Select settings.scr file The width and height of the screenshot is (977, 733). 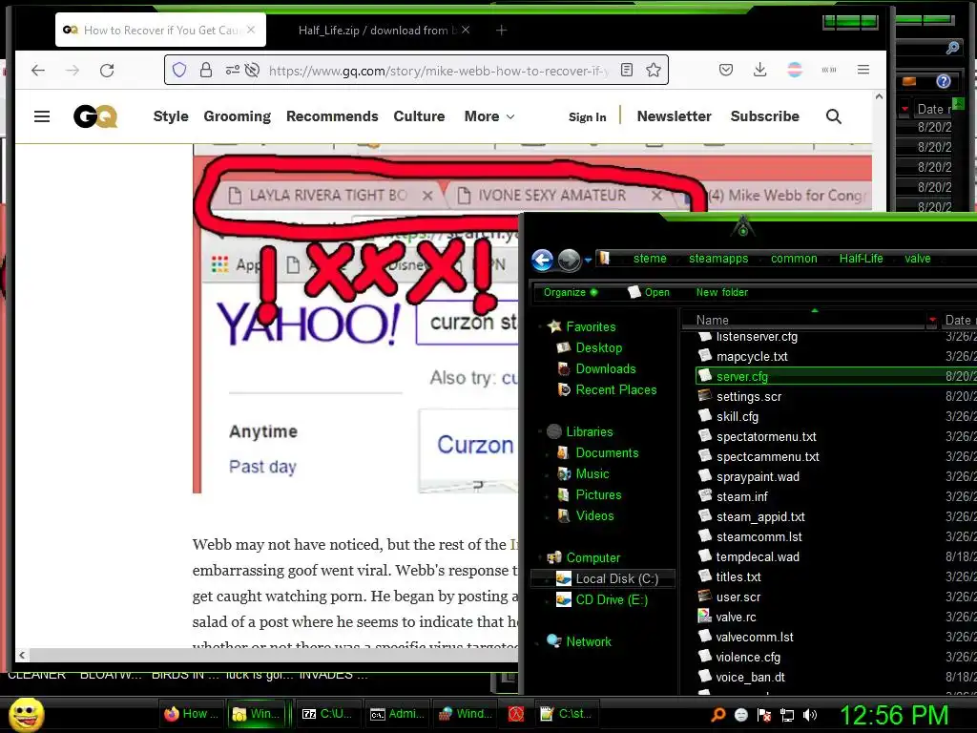point(748,396)
